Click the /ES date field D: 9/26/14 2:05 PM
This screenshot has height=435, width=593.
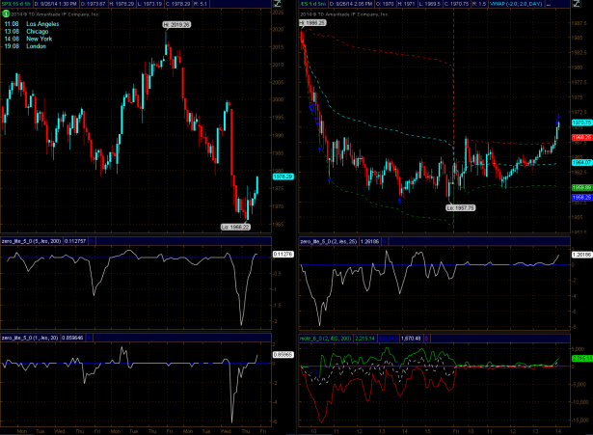point(351,4)
